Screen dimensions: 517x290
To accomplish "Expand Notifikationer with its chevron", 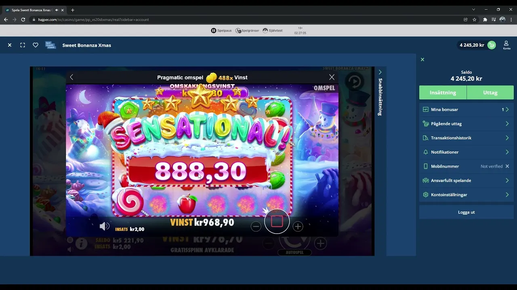I will pos(507,152).
